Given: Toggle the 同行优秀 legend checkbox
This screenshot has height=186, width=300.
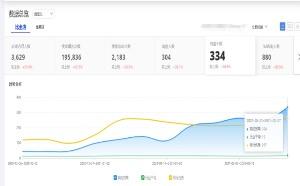Looking at the screenshot, I should (170, 178).
